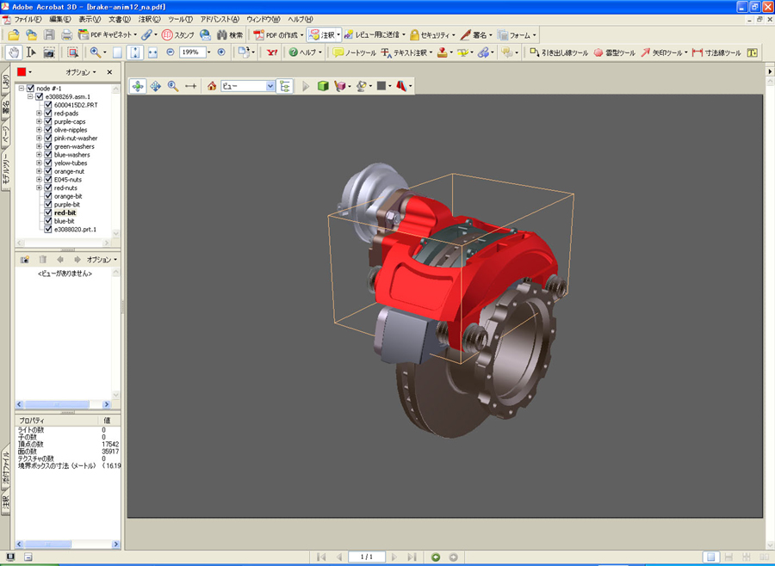Viewport: 775px width, 566px height.
Task: Toggle the model tree button in 3D toolbar
Action: (285, 86)
